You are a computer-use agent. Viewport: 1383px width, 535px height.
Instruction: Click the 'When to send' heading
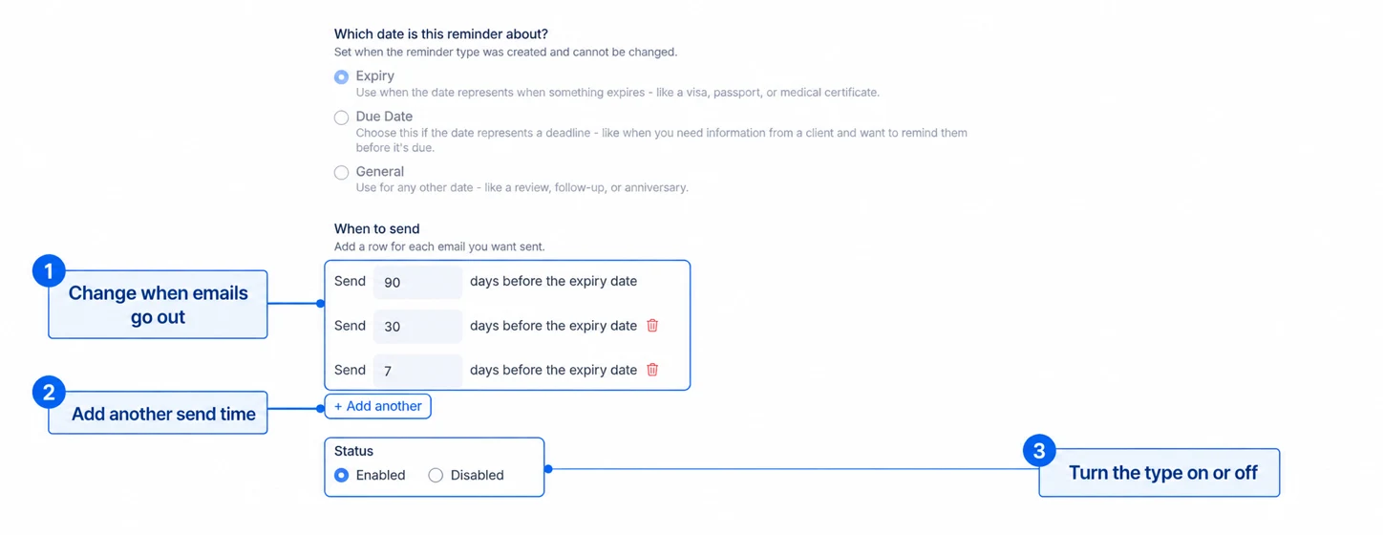(x=377, y=228)
